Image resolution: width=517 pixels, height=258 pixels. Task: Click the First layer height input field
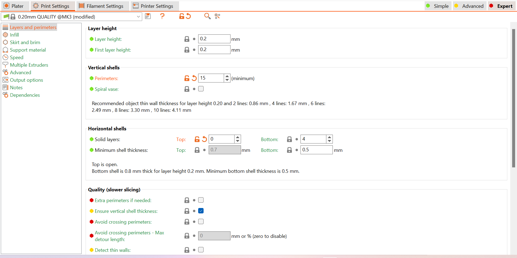[x=214, y=50]
